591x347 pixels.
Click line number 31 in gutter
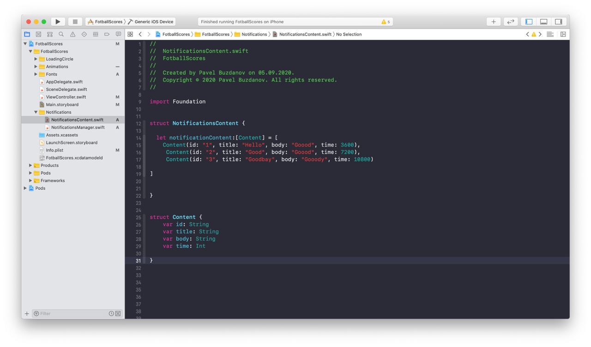coord(138,261)
